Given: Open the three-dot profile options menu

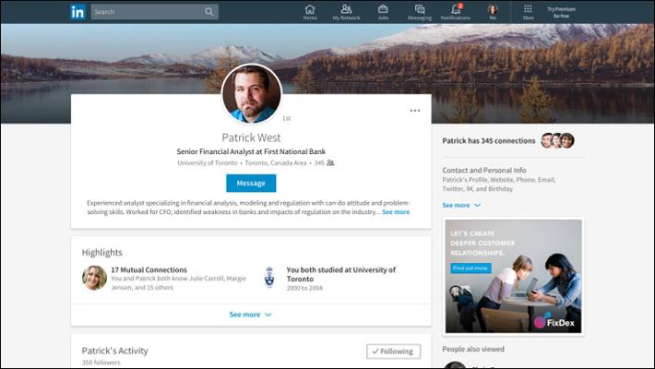Looking at the screenshot, I should [414, 111].
